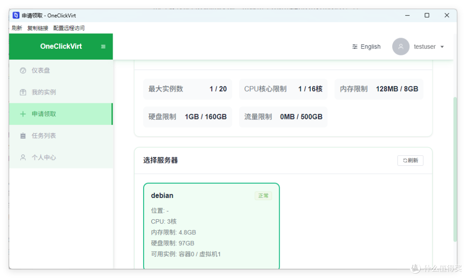Image resolution: width=466 pixels, height=278 pixels.
Task: Minimize the OneClickVirt window
Action: point(407,15)
